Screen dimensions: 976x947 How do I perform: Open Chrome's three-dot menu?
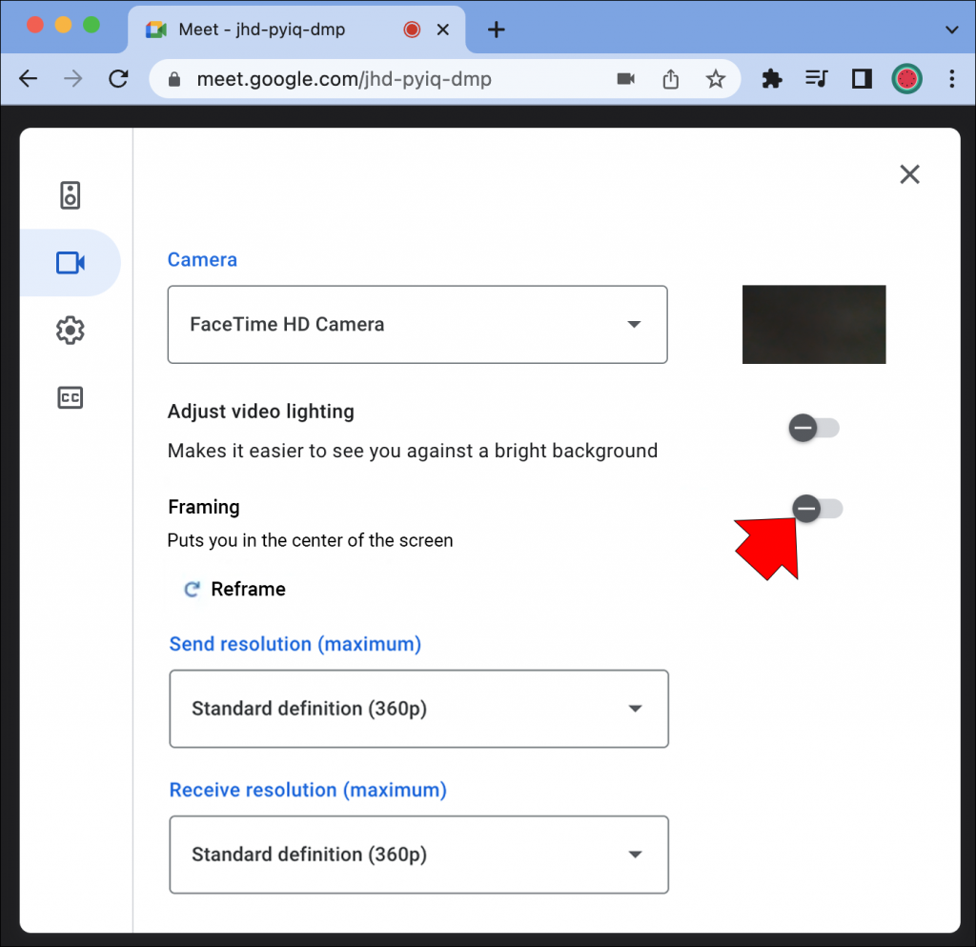coord(952,79)
